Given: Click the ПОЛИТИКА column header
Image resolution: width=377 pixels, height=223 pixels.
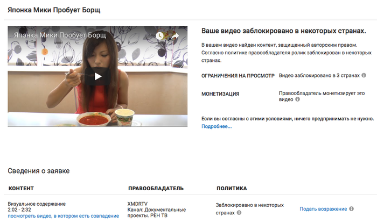Looking at the screenshot, I should point(232,189).
